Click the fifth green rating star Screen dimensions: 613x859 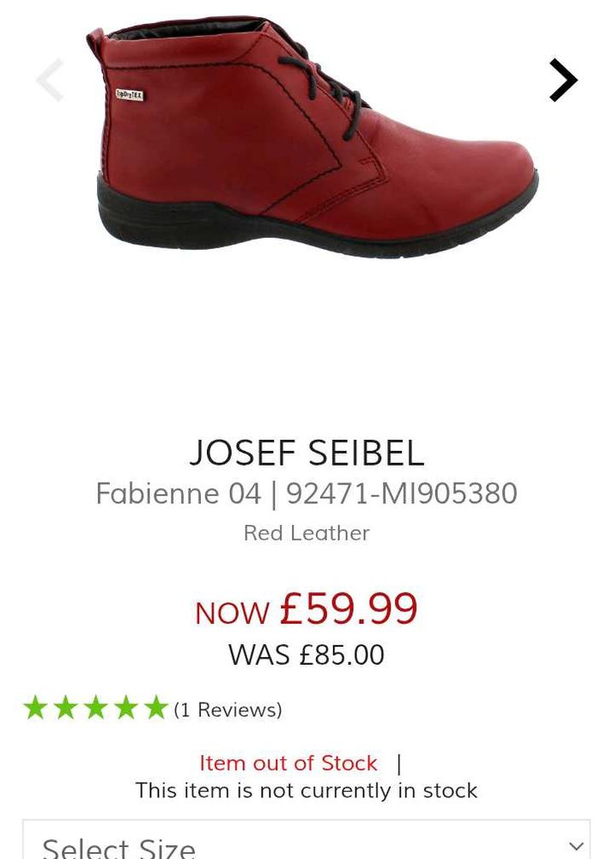[x=156, y=707]
